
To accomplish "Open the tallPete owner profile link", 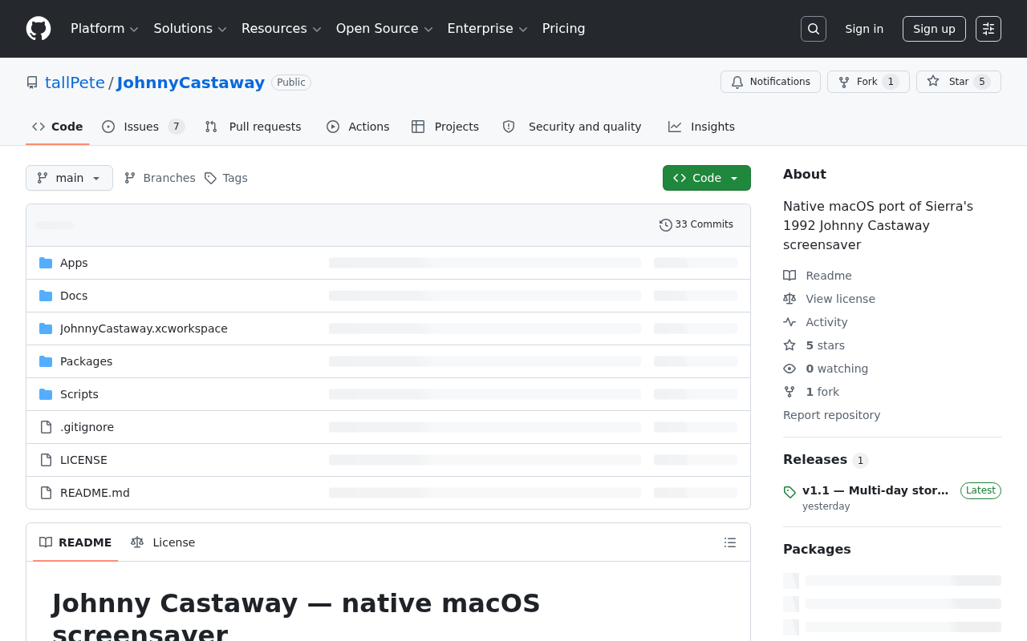I will point(75,83).
